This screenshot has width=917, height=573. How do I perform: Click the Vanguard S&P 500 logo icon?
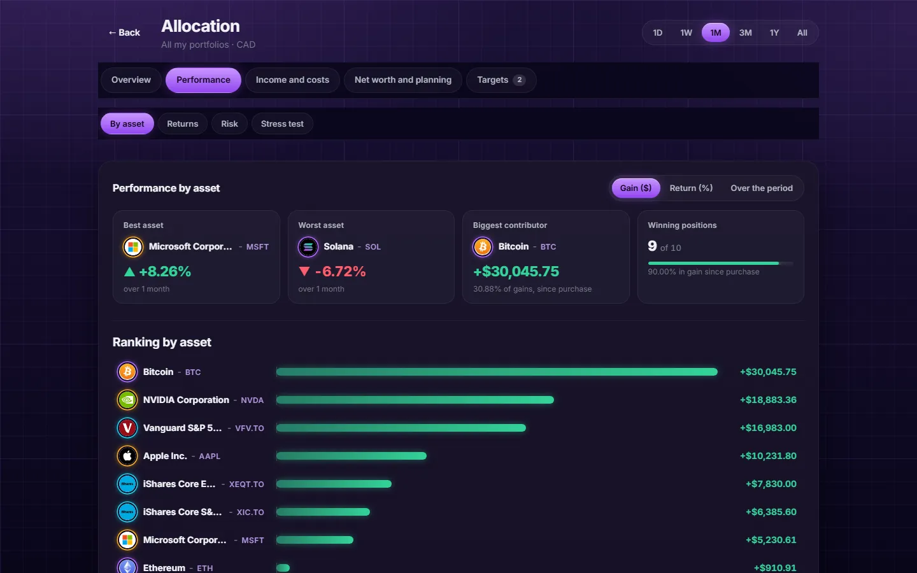coord(127,428)
